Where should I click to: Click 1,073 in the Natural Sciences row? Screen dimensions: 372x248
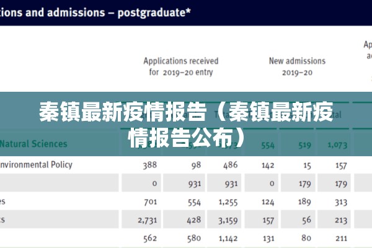click(337, 144)
